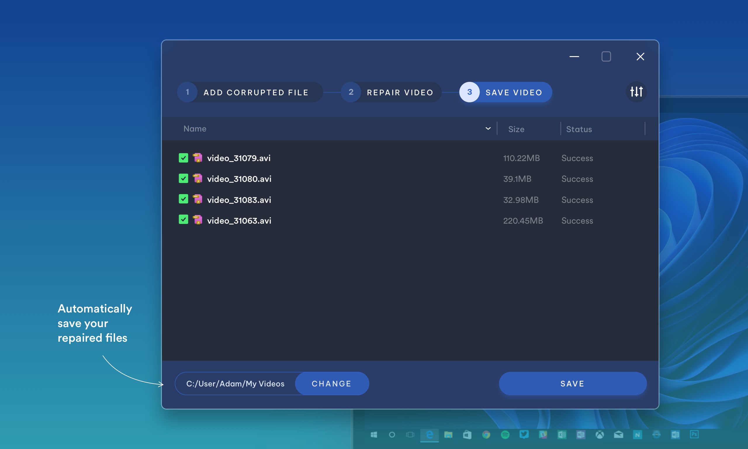Viewport: 748px width, 449px height.
Task: Uncheck the video_31080.avi checkbox
Action: point(183,179)
